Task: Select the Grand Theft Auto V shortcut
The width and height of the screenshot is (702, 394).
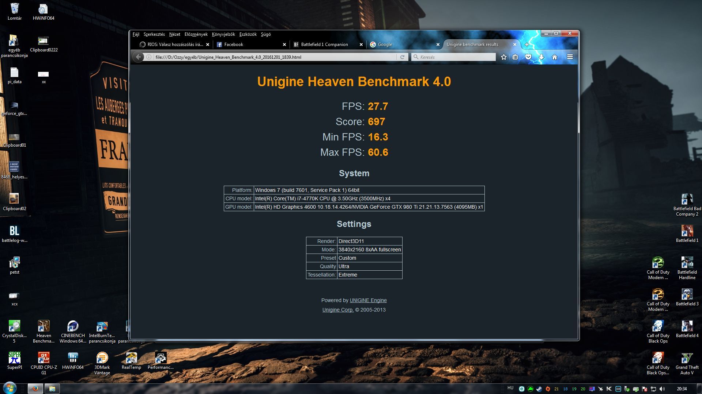Action: 687,363
